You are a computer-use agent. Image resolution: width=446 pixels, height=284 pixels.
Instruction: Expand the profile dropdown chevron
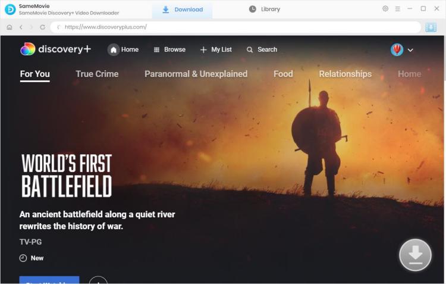coord(410,50)
